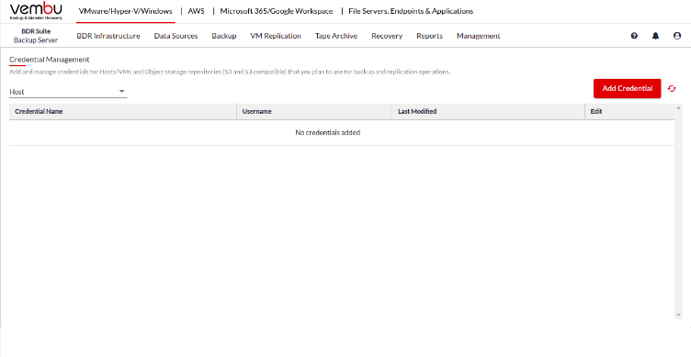Open the Data Sources menu
Image resolution: width=691 pixels, height=357 pixels.
click(x=176, y=36)
